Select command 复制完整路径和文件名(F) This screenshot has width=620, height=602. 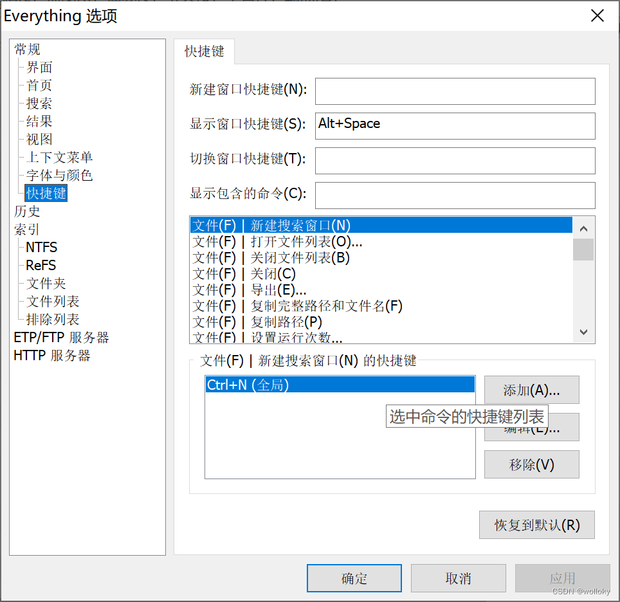pyautogui.click(x=381, y=306)
